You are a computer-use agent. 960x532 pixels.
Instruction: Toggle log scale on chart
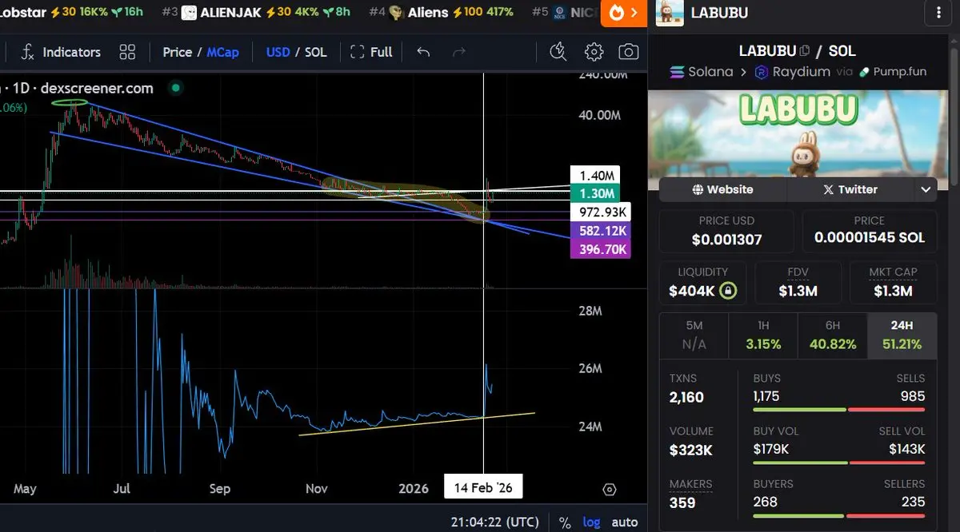point(592,522)
